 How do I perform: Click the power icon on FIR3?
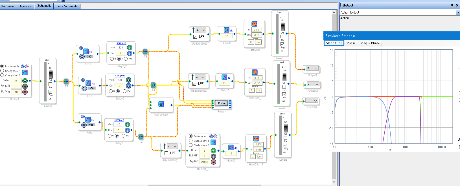pyautogui.click(x=83, y=116)
